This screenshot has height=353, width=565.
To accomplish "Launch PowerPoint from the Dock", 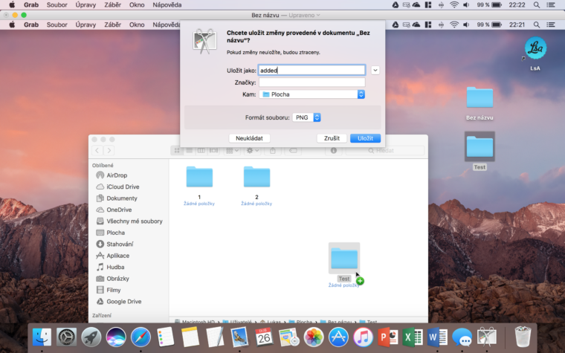I will [388, 337].
